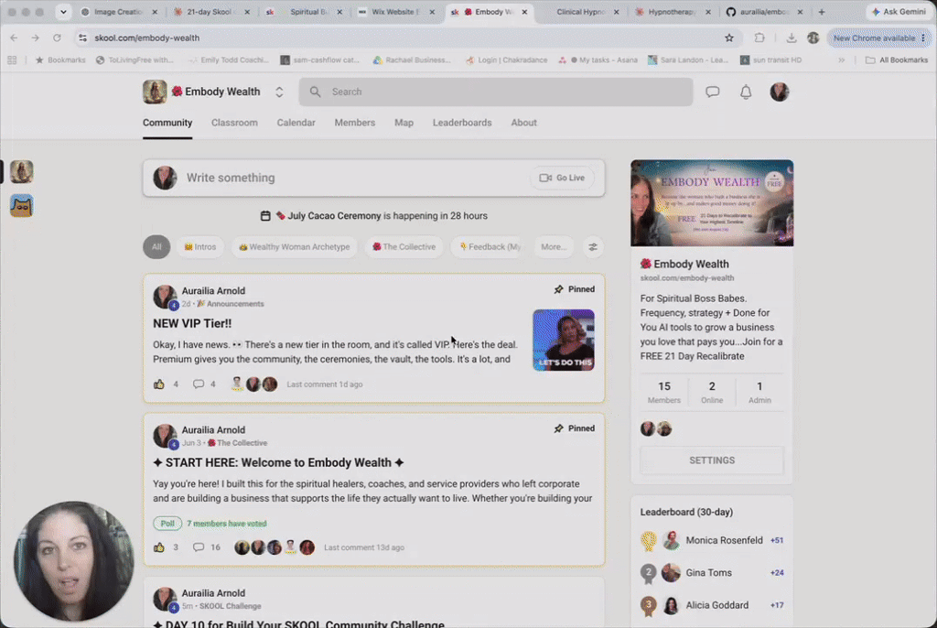Switch to the Classroom tab
Image resolution: width=937 pixels, height=628 pixels.
click(x=234, y=123)
